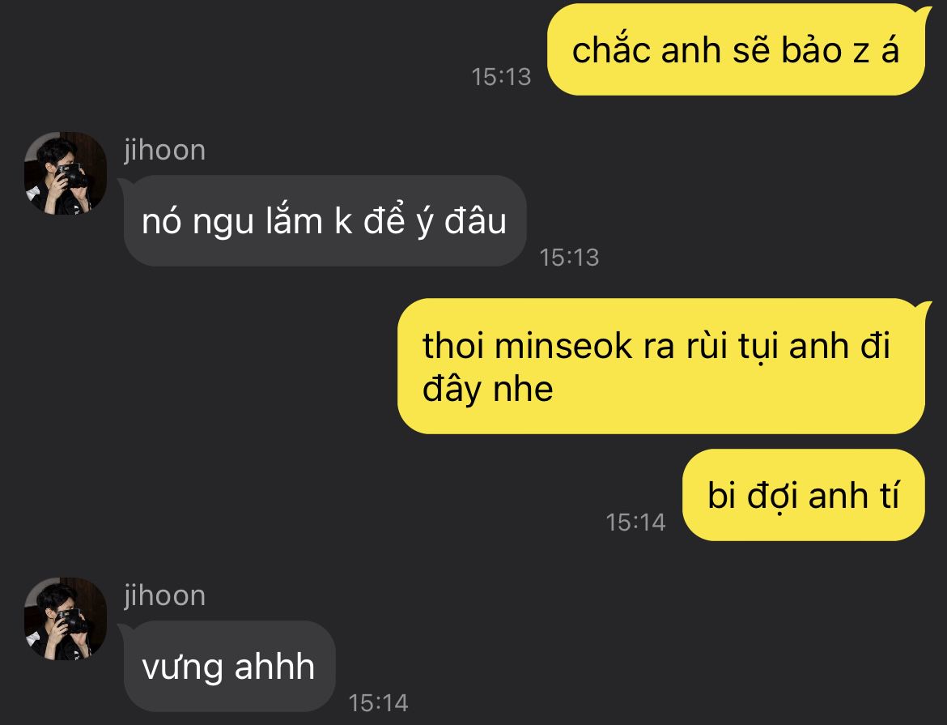Tap the jihoon name above 'vưng ahhh'
Screen dimensions: 947x725
coord(165,595)
